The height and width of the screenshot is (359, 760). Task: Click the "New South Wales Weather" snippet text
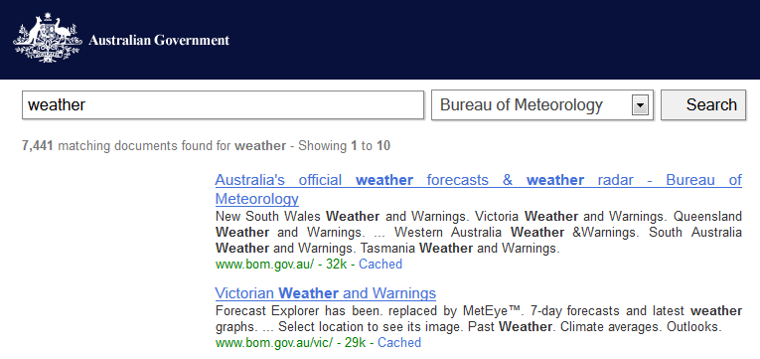(297, 216)
